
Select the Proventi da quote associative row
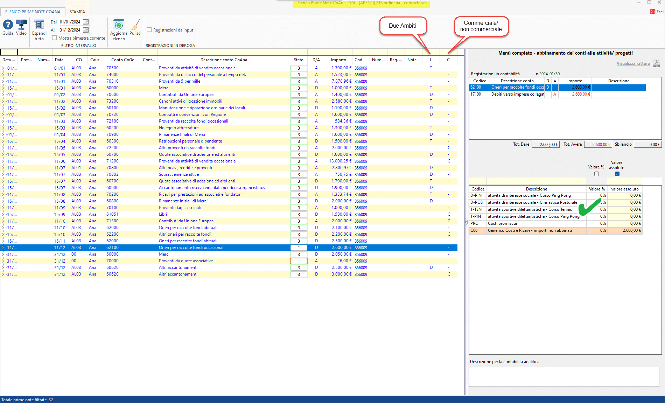pos(229,261)
